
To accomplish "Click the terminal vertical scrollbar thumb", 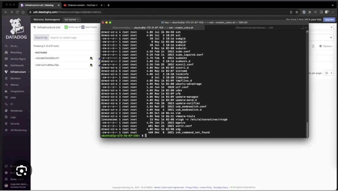I will tap(307, 129).
